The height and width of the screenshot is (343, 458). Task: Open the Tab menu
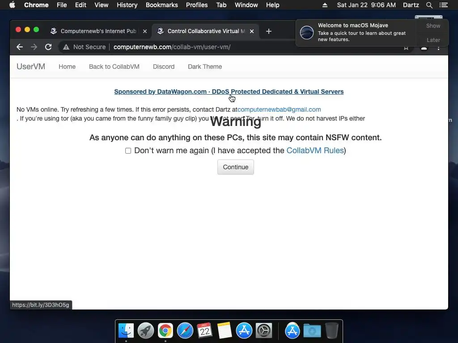point(221,5)
